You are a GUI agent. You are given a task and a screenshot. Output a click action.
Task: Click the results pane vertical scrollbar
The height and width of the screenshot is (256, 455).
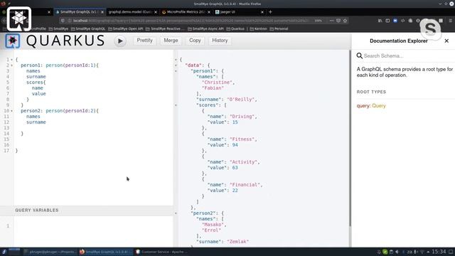(x=350, y=138)
